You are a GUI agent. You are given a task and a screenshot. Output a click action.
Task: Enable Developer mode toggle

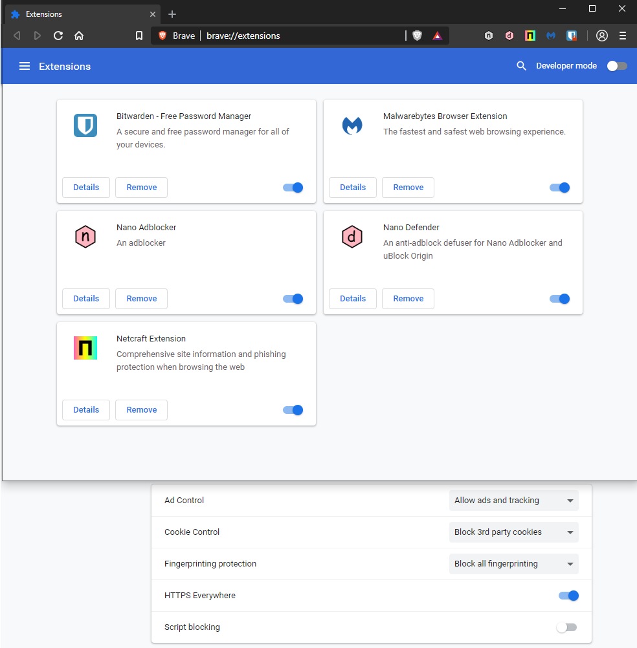(617, 66)
